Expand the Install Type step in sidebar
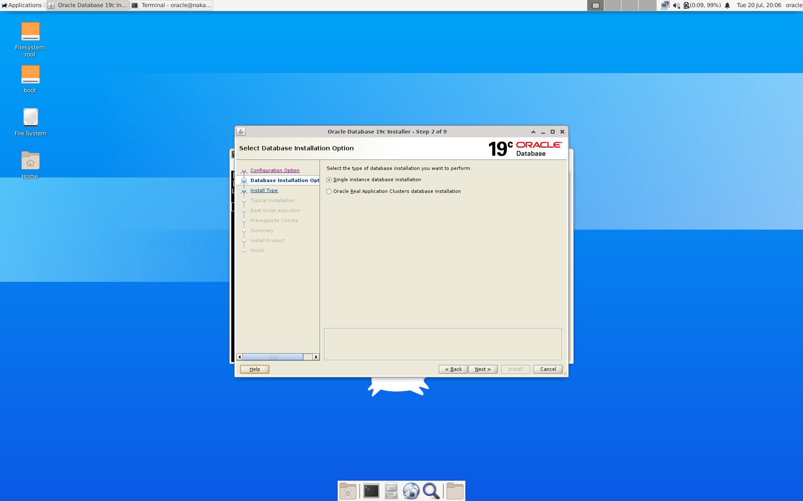This screenshot has height=501, width=803. click(x=263, y=190)
